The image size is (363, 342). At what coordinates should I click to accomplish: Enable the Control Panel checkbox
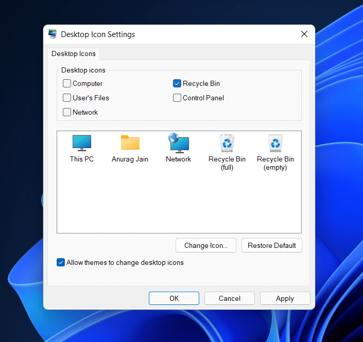click(177, 98)
